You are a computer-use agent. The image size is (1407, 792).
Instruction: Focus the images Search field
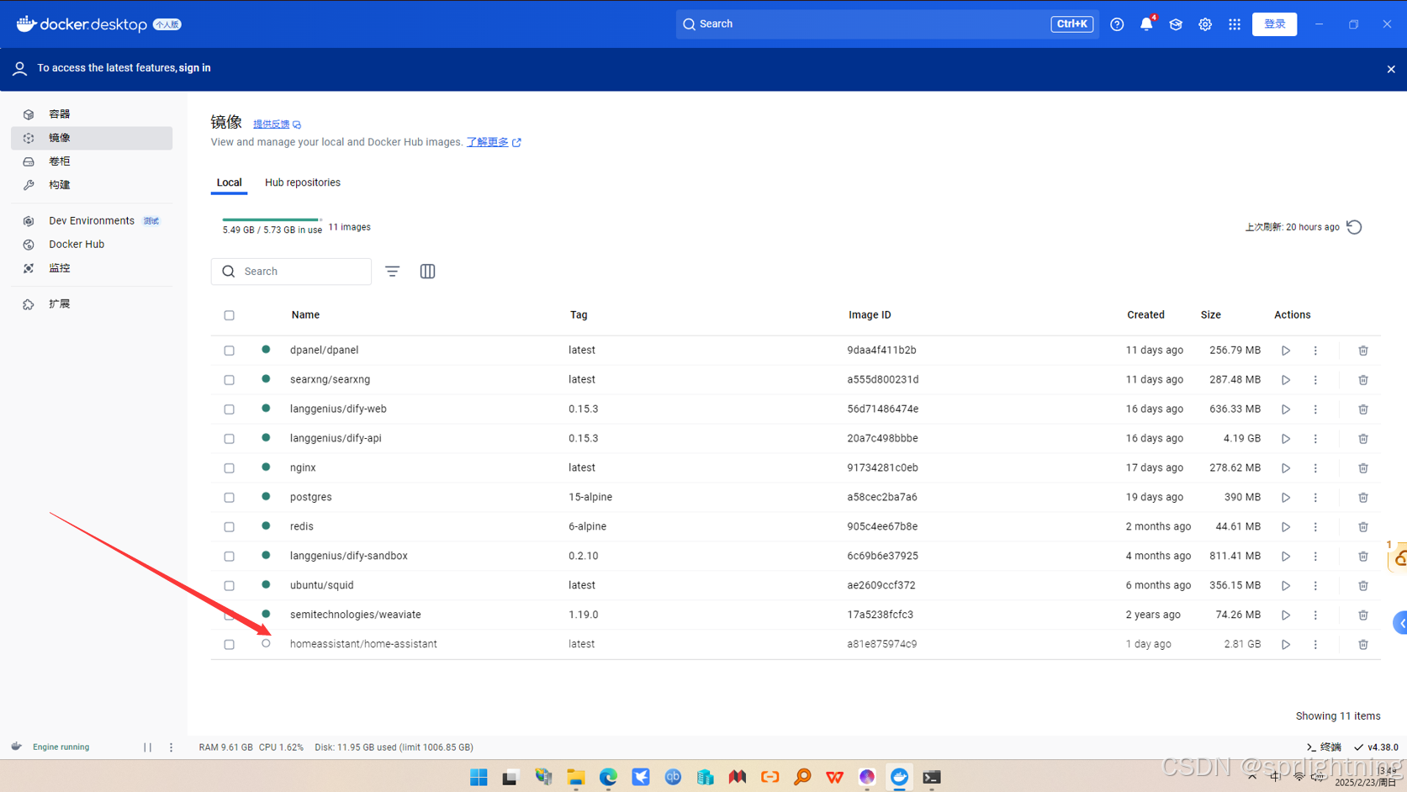pos(291,272)
